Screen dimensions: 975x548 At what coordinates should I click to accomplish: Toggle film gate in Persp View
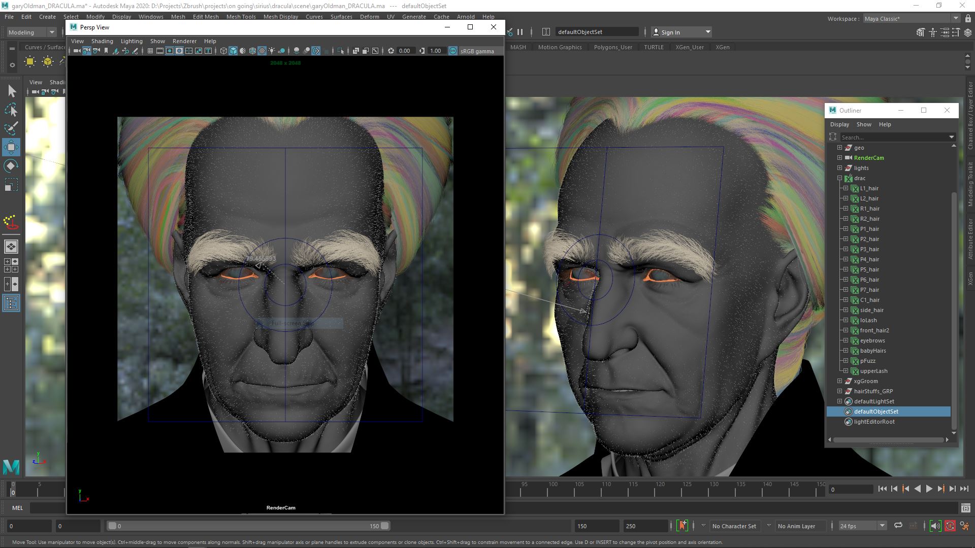pos(160,51)
